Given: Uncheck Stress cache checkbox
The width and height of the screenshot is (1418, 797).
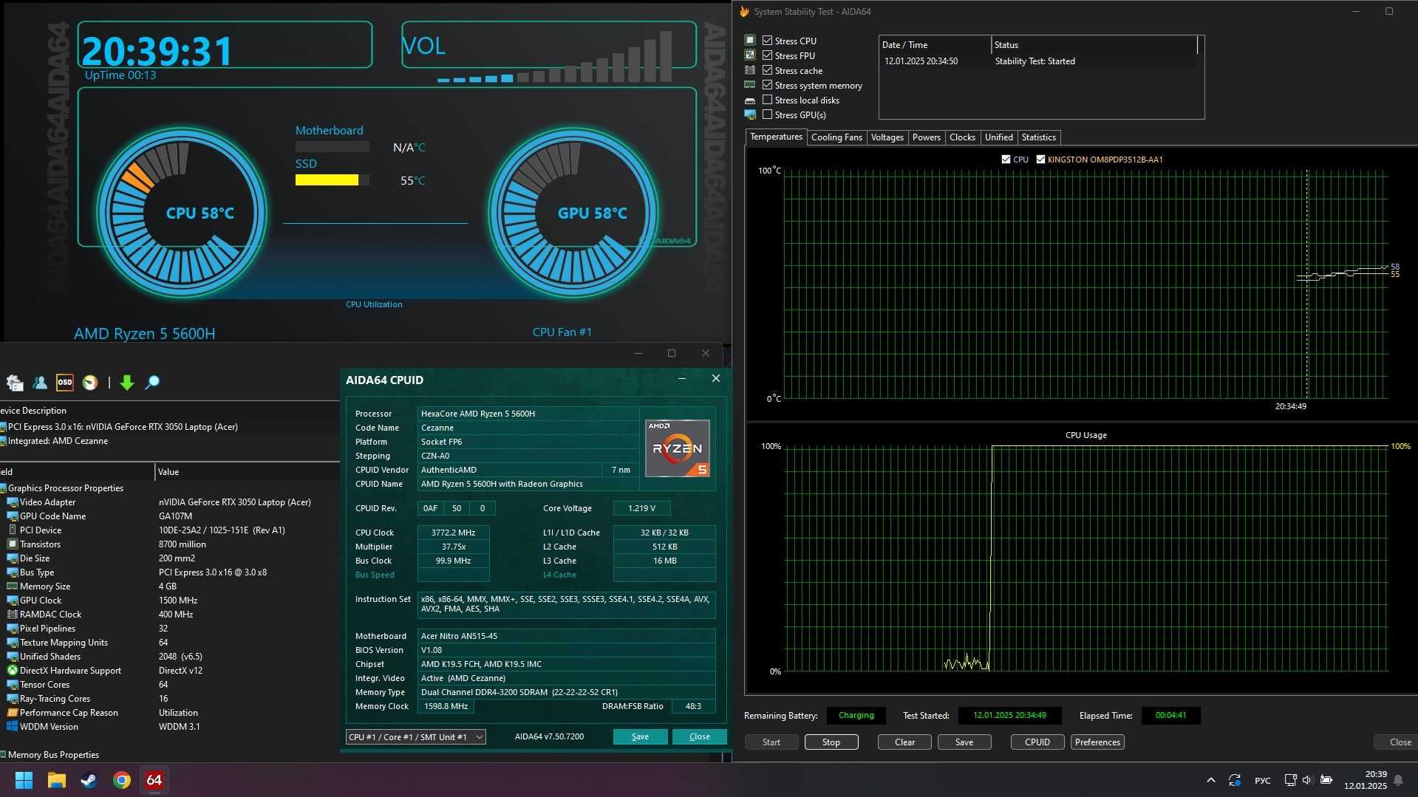Looking at the screenshot, I should tap(768, 70).
